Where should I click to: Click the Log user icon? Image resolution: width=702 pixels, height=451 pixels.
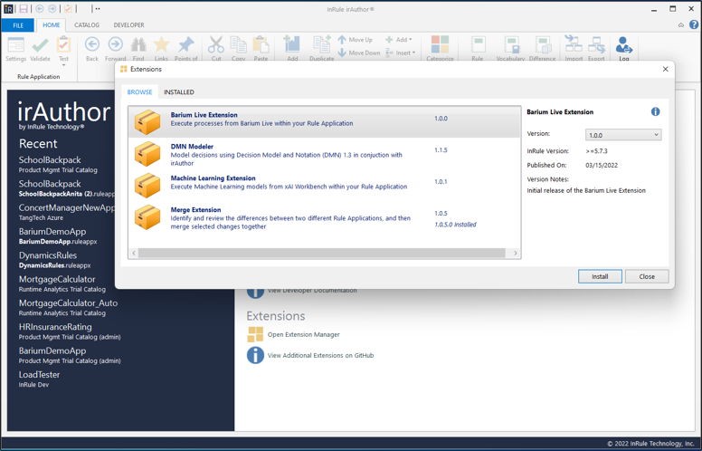(x=623, y=44)
